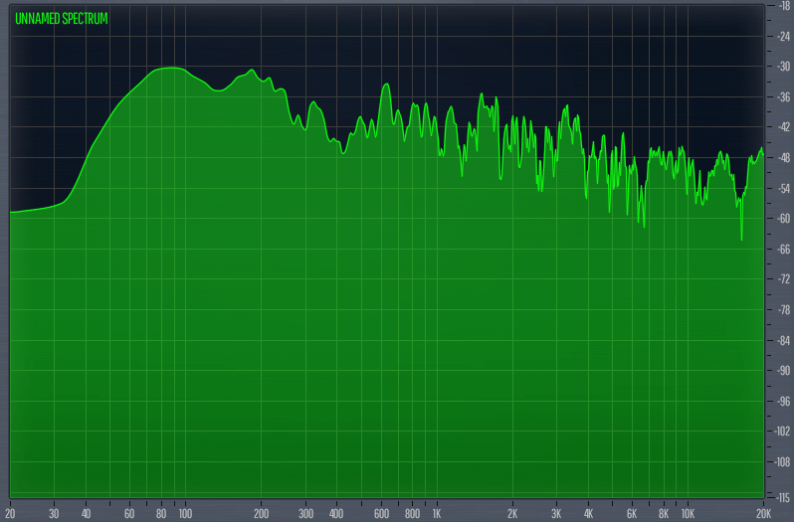
Task: Click the '-66' dB scale label
Action: point(783,249)
